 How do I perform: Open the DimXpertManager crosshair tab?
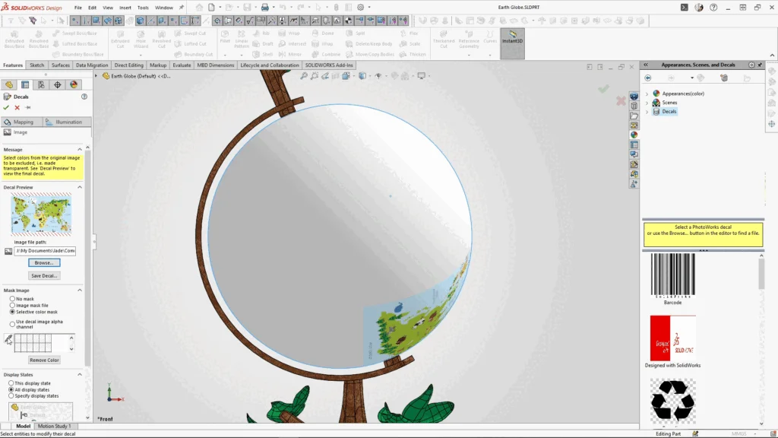[x=58, y=85]
